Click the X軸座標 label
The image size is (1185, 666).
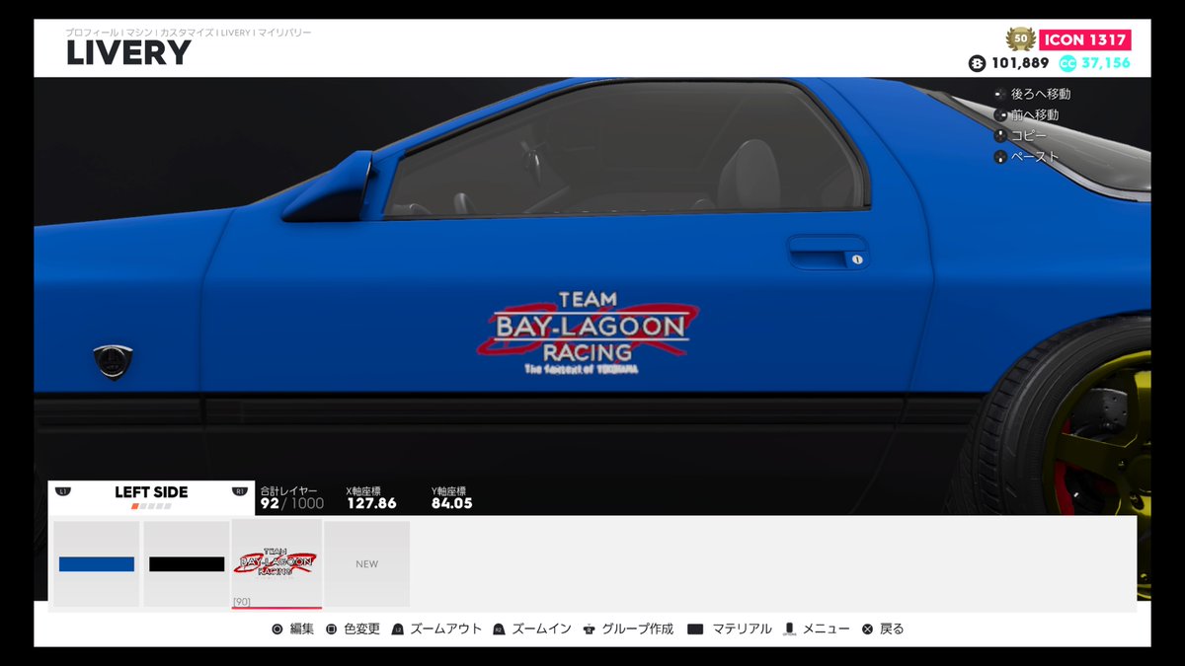click(x=363, y=490)
